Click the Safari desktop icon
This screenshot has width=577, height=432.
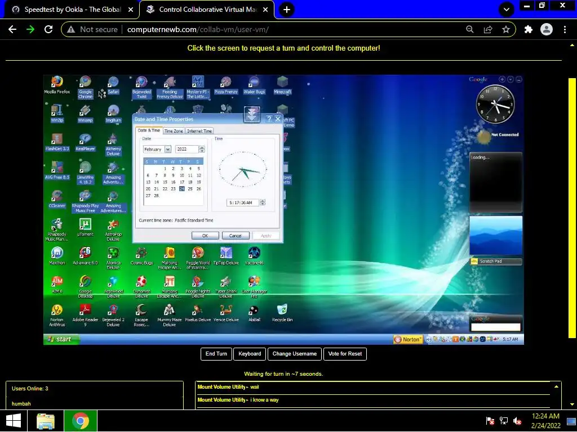tap(113, 85)
